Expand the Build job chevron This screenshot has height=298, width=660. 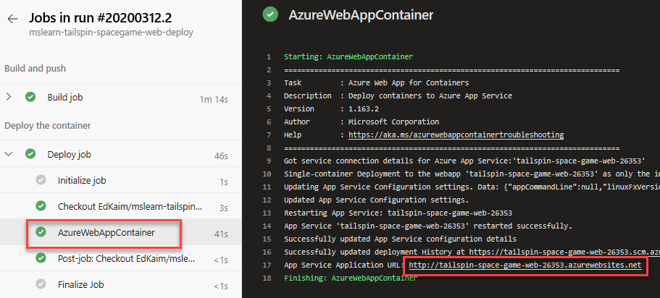point(9,97)
